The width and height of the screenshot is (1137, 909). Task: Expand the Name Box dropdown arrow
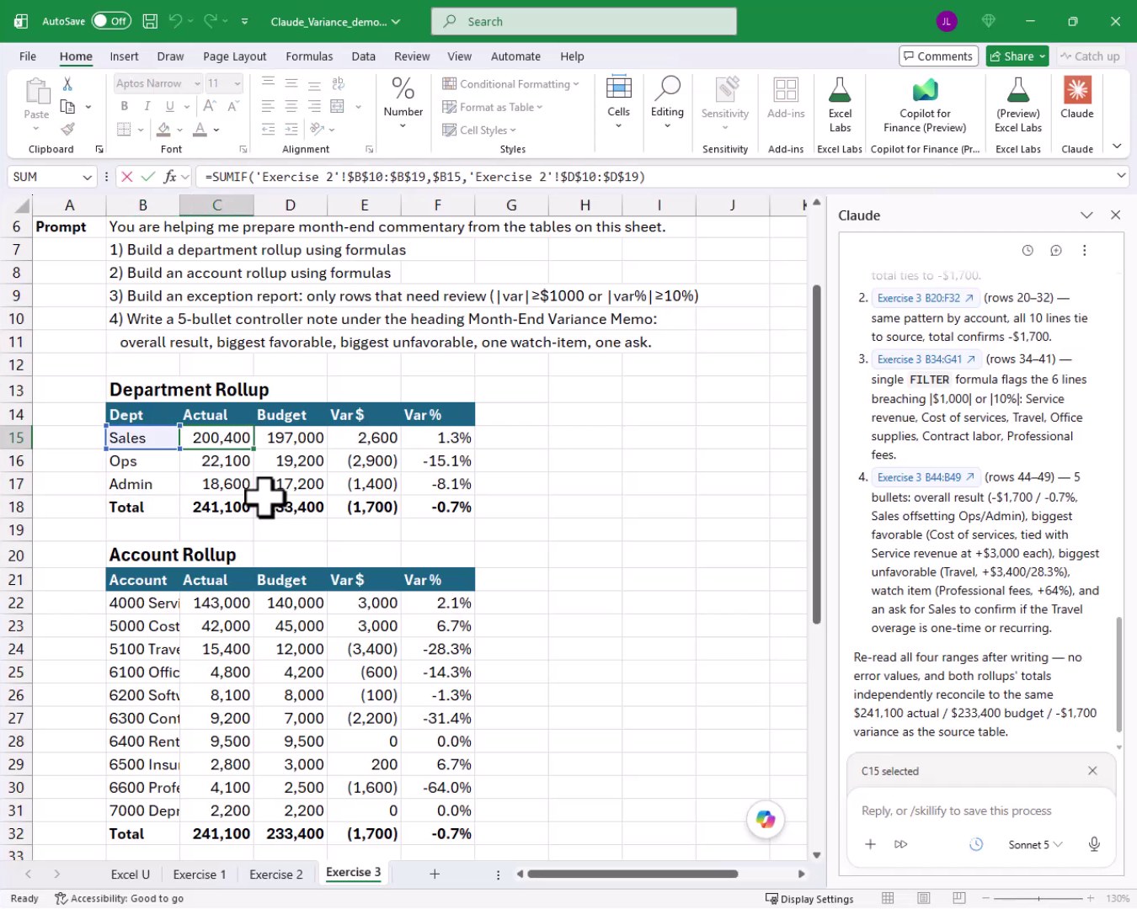87,177
